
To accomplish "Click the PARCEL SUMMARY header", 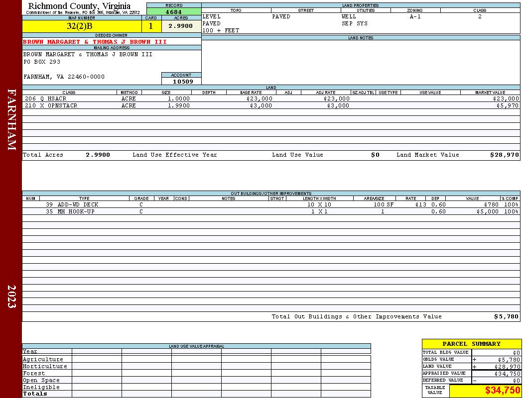I will pos(471,344).
